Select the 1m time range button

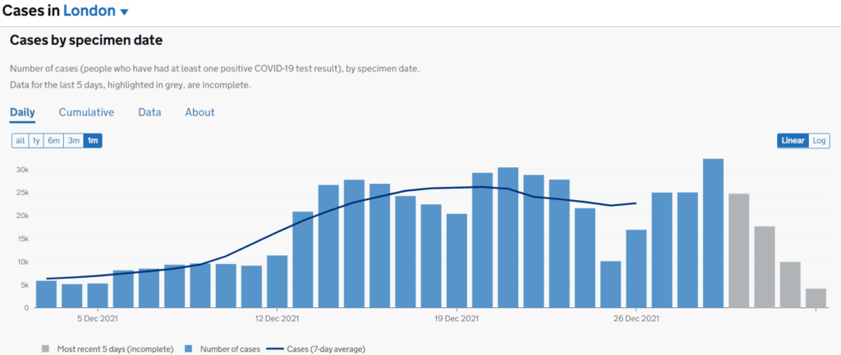click(x=93, y=141)
